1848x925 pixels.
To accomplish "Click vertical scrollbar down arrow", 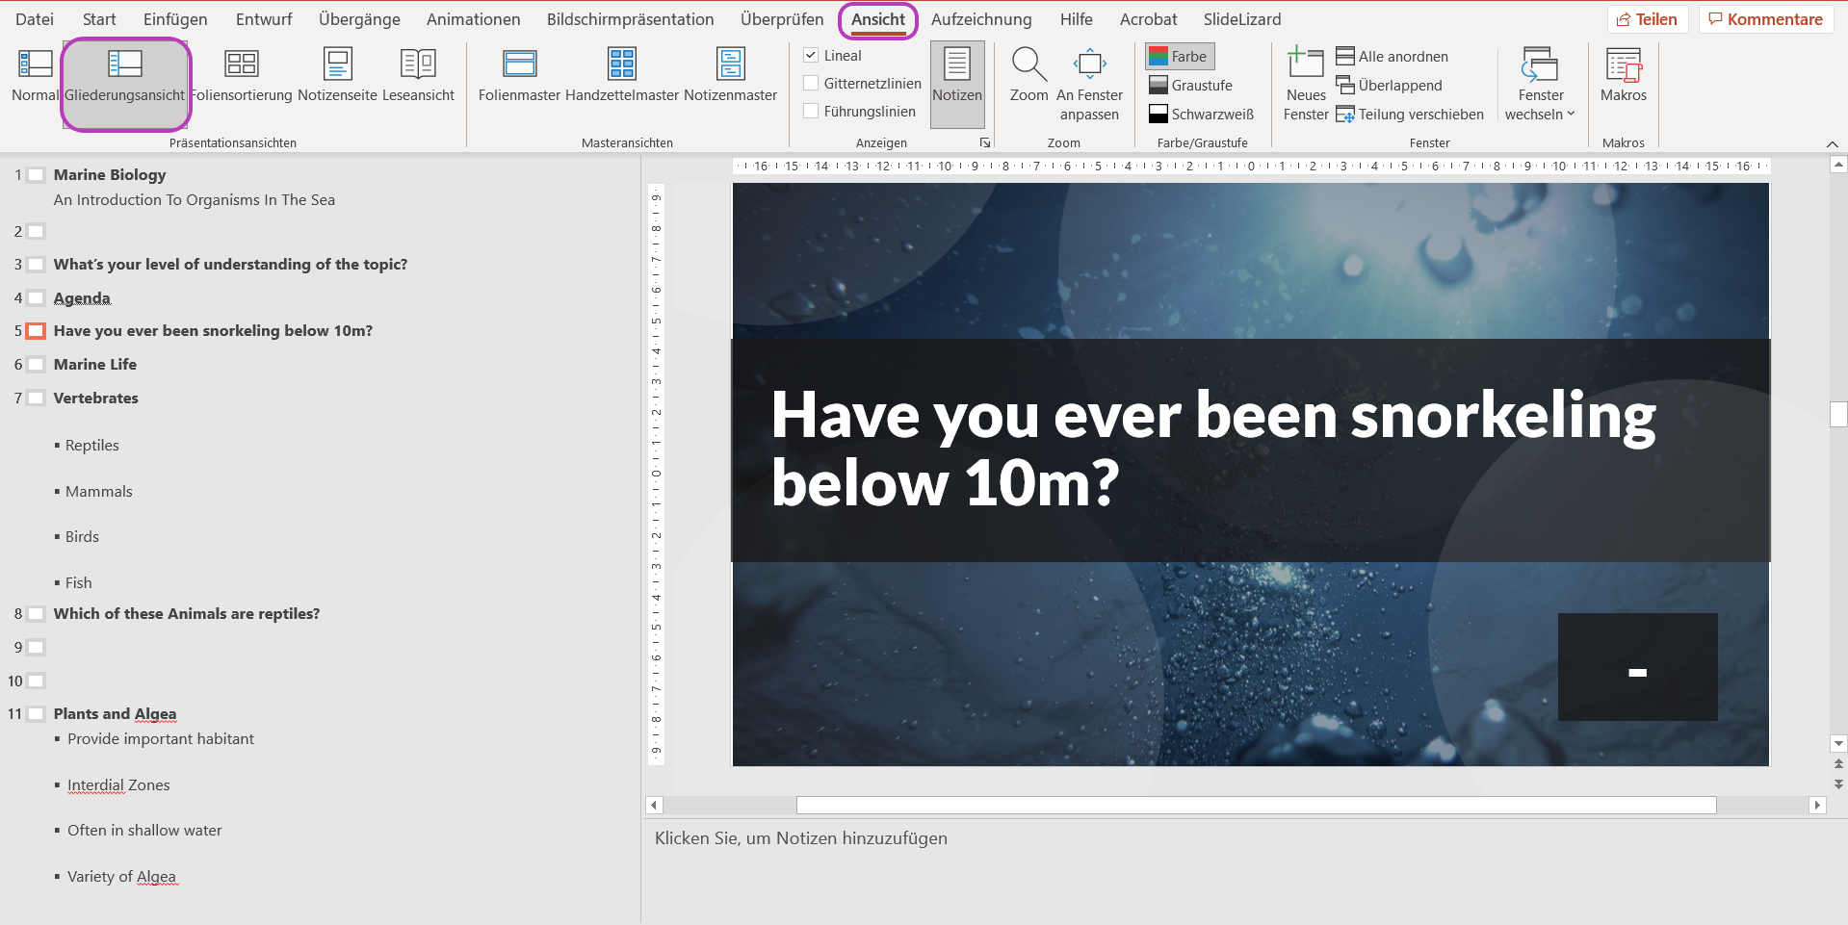I will [1838, 743].
